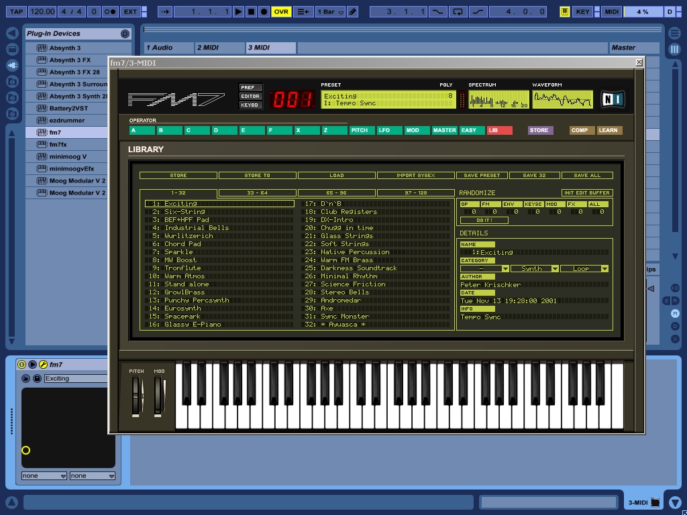Toggle the draw mode pencil icon
This screenshot has height=515, width=687.
(x=353, y=12)
